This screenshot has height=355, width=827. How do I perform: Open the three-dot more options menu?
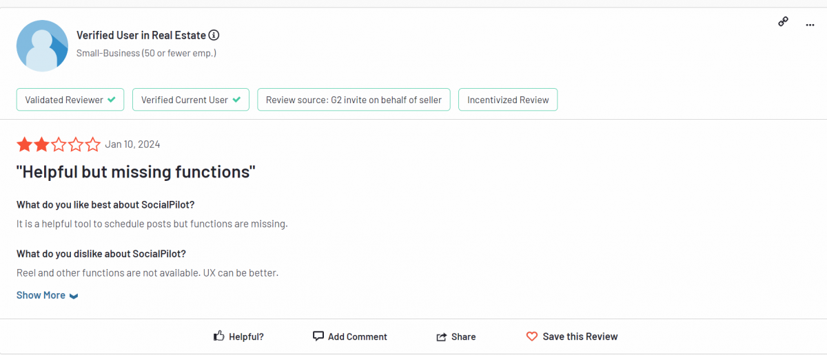810,25
